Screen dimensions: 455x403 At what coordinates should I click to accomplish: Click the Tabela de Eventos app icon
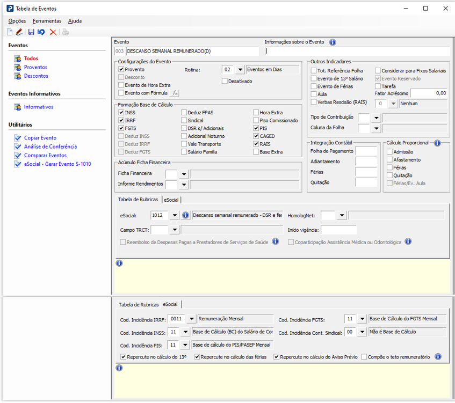pyautogui.click(x=10, y=9)
